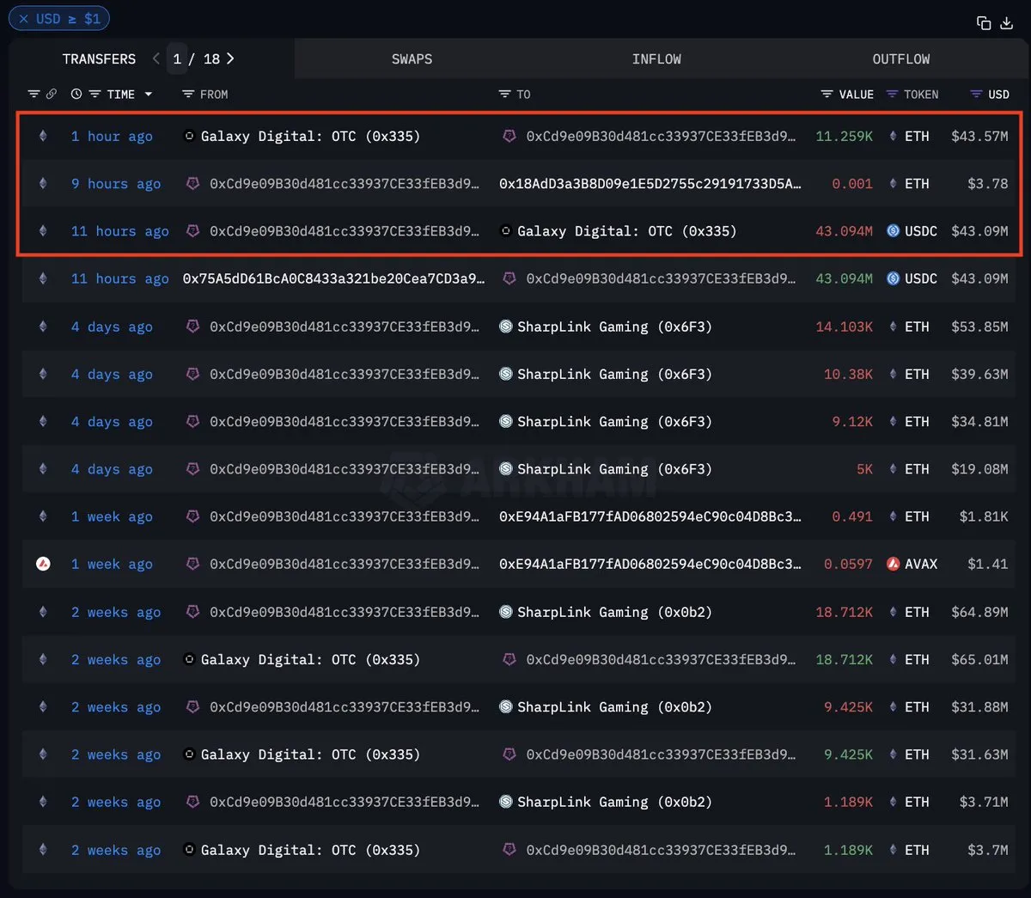The image size is (1031, 898).
Task: Open SharpLink Gaming (0x0b2) in $64.89M row
Action: coord(614,612)
